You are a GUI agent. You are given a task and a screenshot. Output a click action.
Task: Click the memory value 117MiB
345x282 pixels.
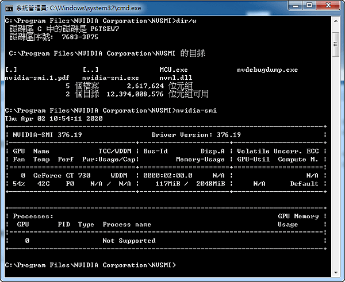[168, 184]
